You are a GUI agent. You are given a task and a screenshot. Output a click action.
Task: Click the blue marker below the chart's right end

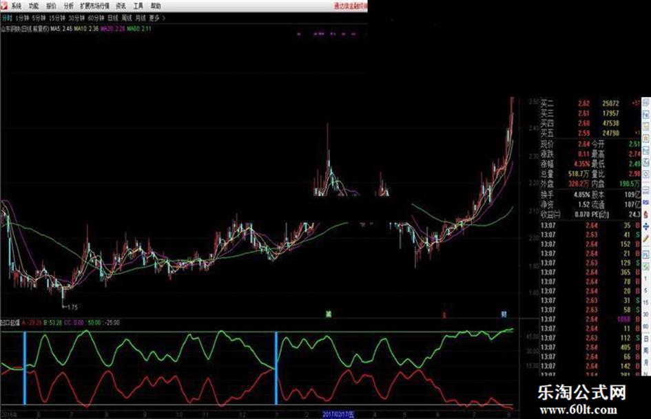coord(504,314)
